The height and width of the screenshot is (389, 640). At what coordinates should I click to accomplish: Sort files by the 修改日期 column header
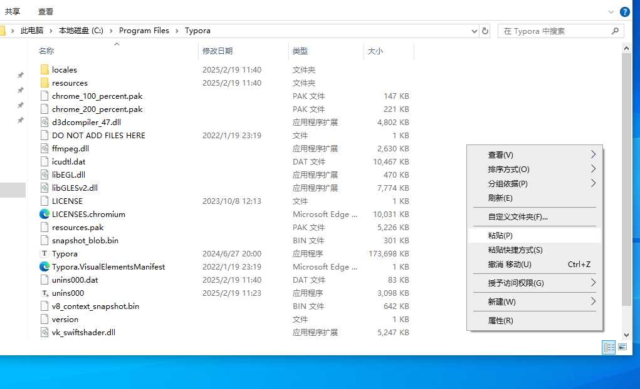[243, 51]
